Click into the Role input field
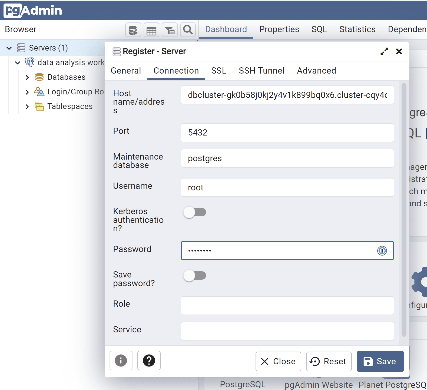This screenshot has width=427, height=390. click(287, 306)
